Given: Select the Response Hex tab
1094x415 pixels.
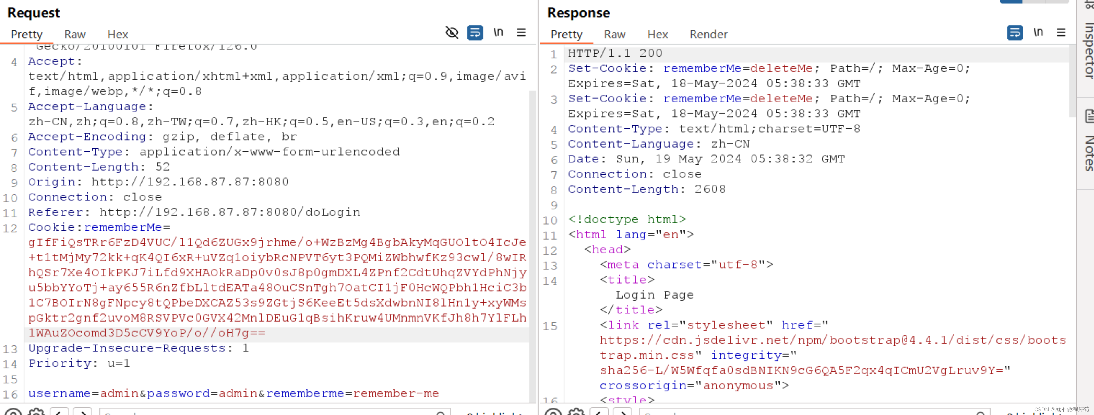Looking at the screenshot, I should point(657,35).
